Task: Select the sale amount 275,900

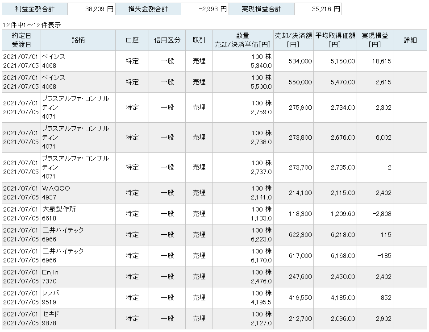Action: point(300,108)
